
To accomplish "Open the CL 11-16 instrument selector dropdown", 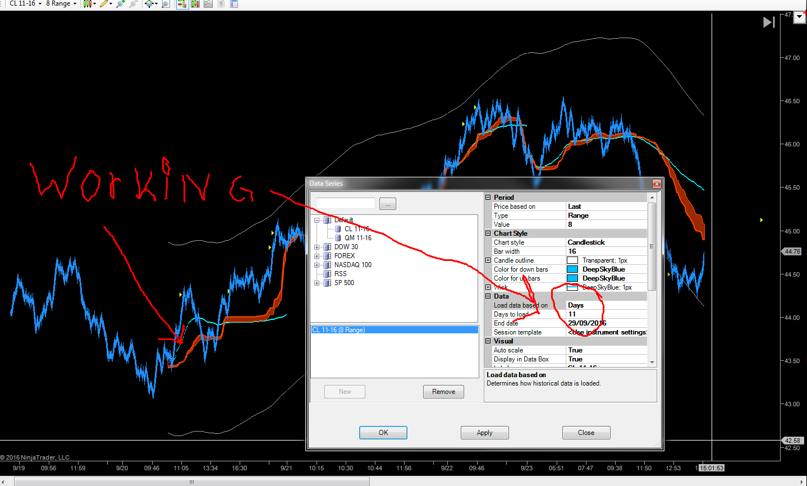I will tap(25, 3).
